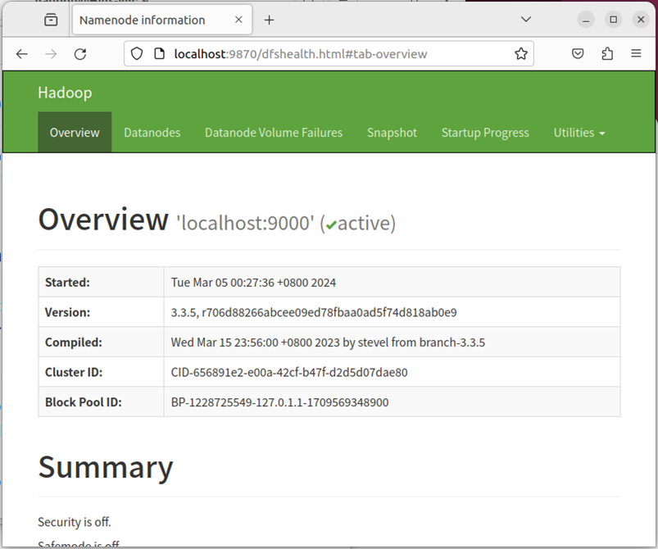This screenshot has height=549, width=658.
Task: Click the Overview page heading
Action: (x=103, y=220)
